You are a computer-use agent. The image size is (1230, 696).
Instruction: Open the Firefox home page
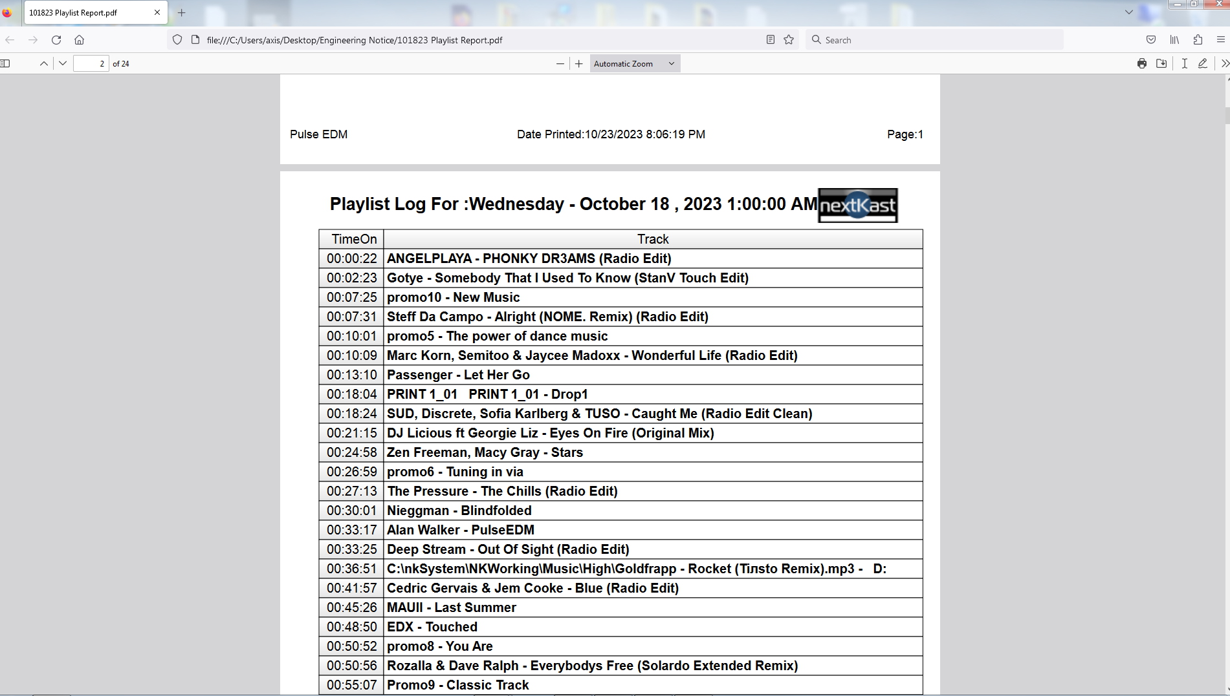80,40
